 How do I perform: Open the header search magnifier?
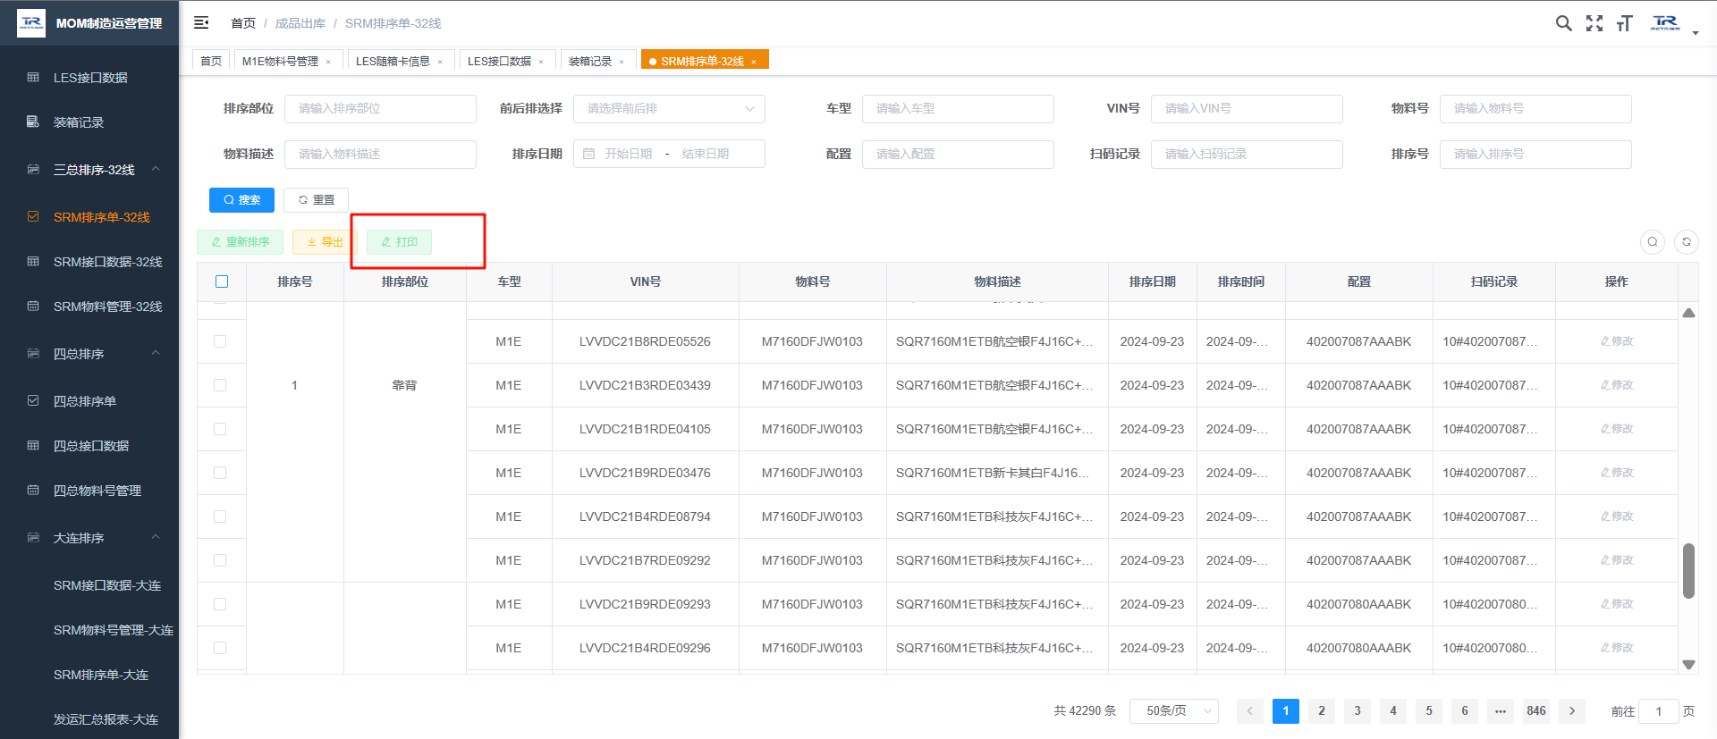[x=1563, y=23]
